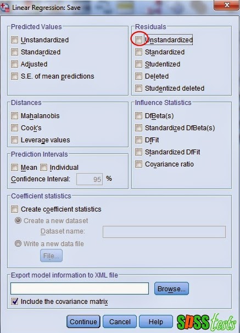Viewport: 240px width, 333px height.
Task: Enable Unstandardized predicted values
Action: pyautogui.click(x=14, y=40)
